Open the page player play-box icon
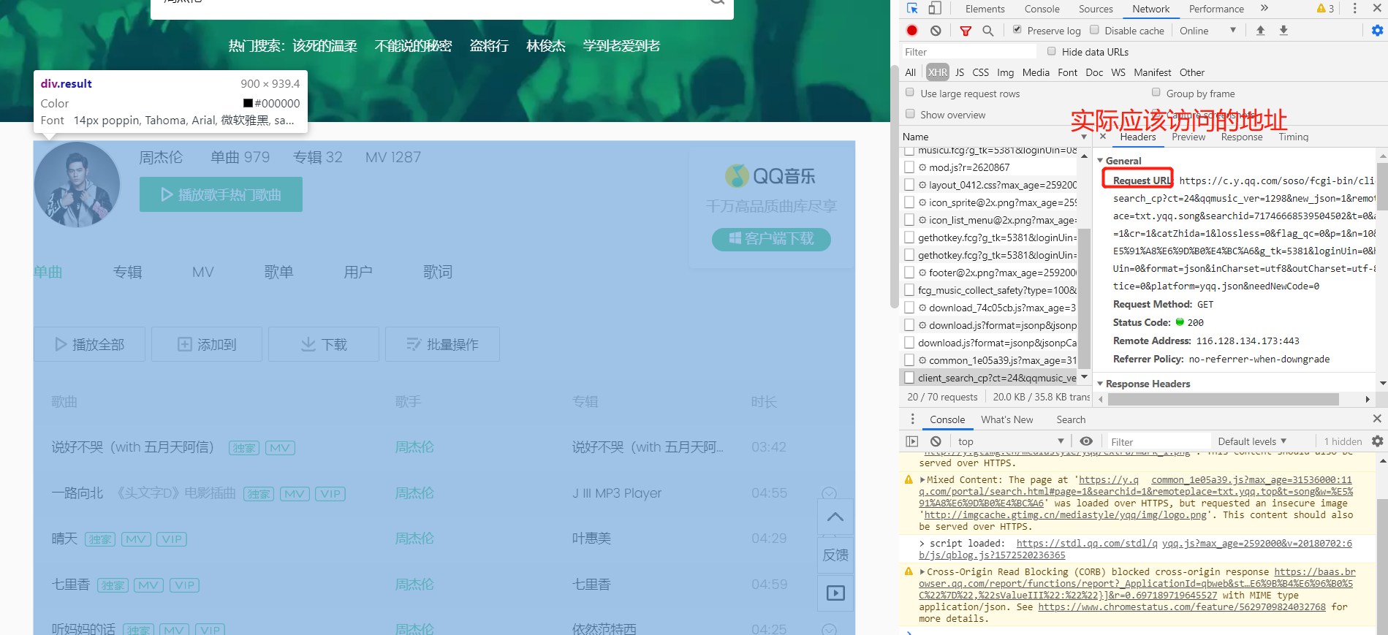Image resolution: width=1388 pixels, height=635 pixels. (835, 593)
